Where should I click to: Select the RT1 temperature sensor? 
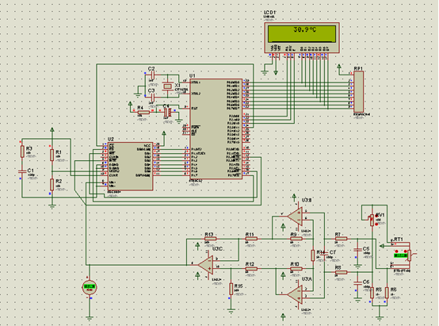pyautogui.click(x=403, y=255)
